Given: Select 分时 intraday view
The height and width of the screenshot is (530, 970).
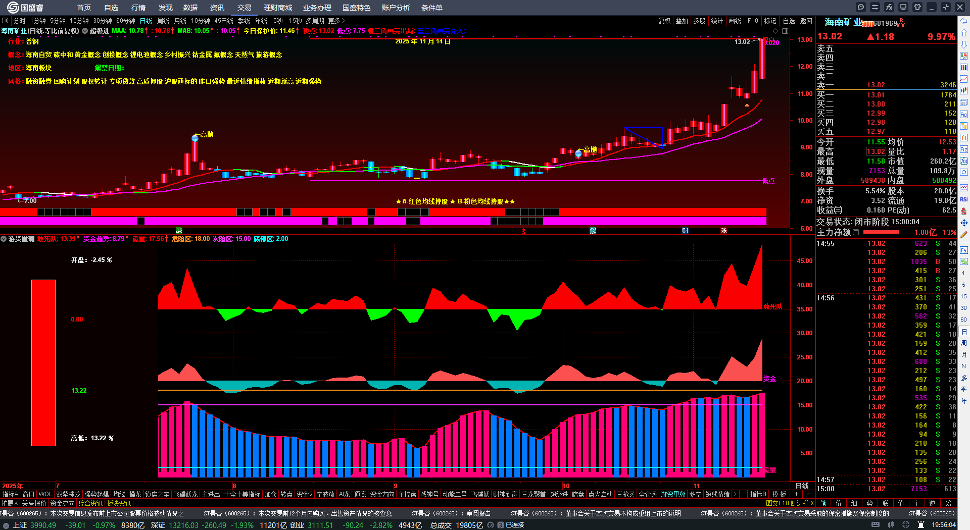Looking at the screenshot, I should click(x=20, y=21).
